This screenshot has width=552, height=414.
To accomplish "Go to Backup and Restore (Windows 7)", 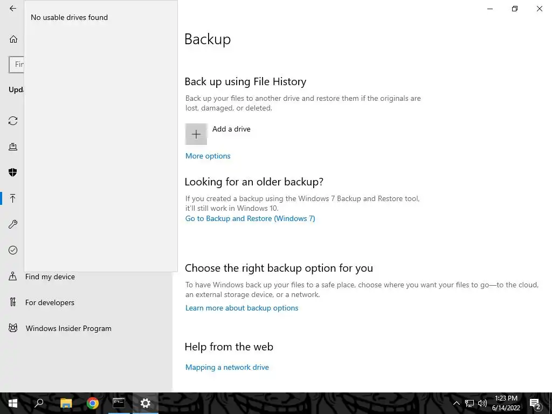I will tap(250, 218).
